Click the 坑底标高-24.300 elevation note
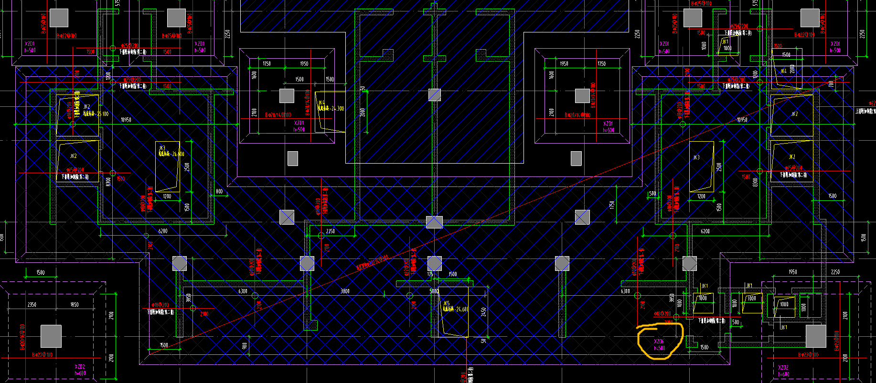876x383 pixels. (331, 108)
